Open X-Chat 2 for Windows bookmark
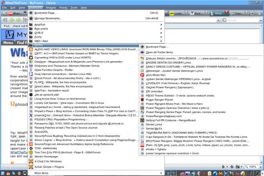 96,161
